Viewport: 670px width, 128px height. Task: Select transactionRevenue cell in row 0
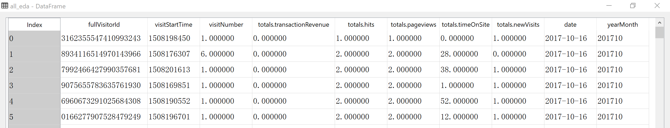tap(293, 38)
